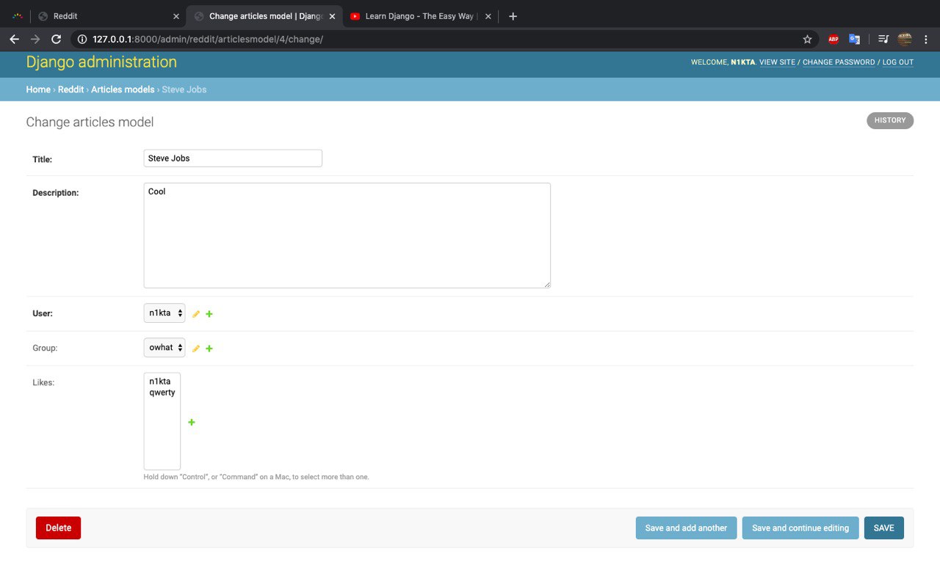
Task: Select n1kta in the Likes list
Action: [x=162, y=382]
